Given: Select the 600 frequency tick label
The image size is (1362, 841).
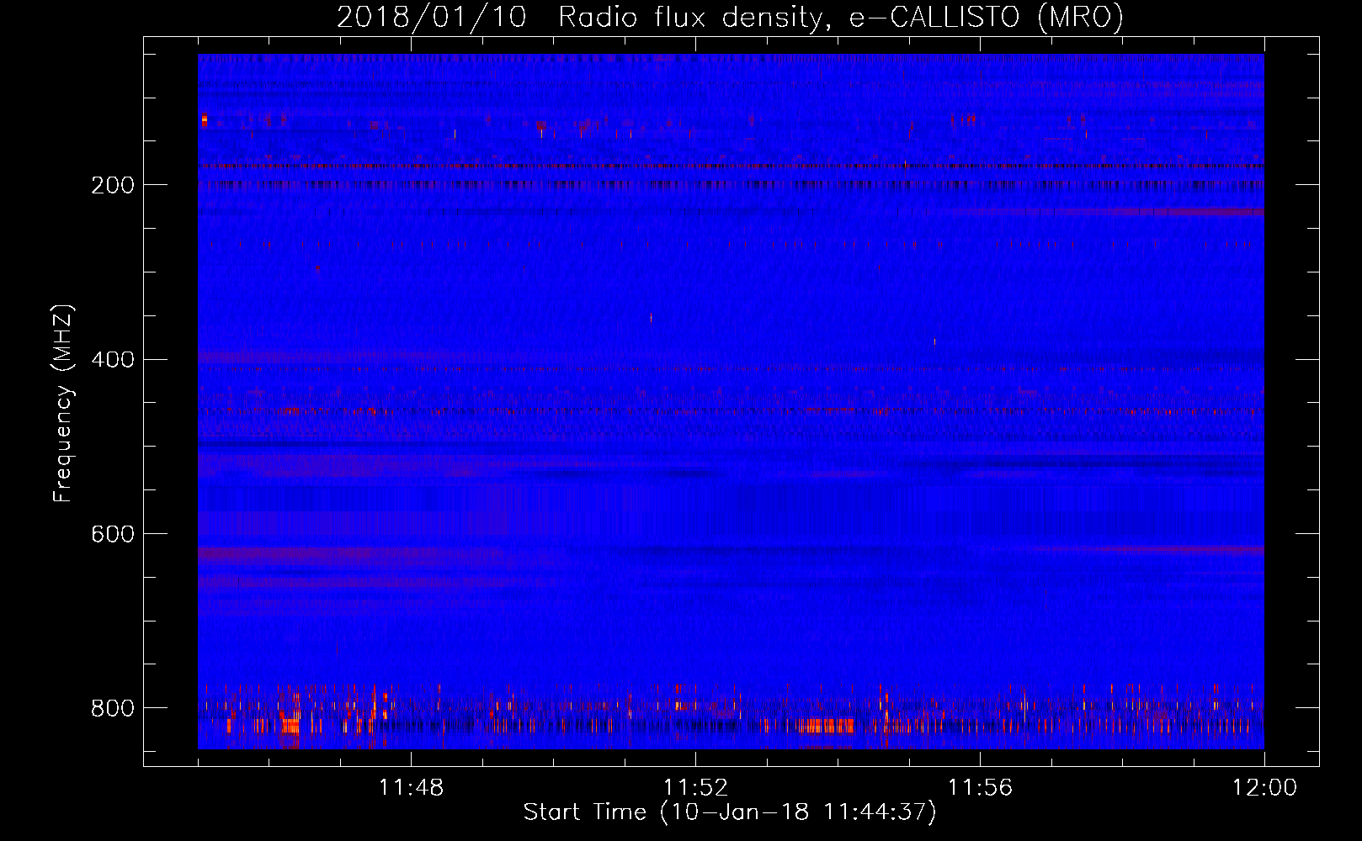Looking at the screenshot, I should [112, 534].
